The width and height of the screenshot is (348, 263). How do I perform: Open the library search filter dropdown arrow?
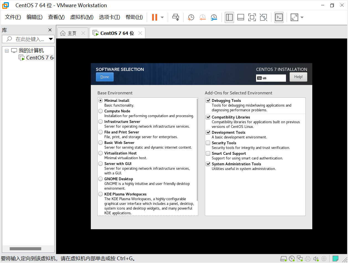51,39
